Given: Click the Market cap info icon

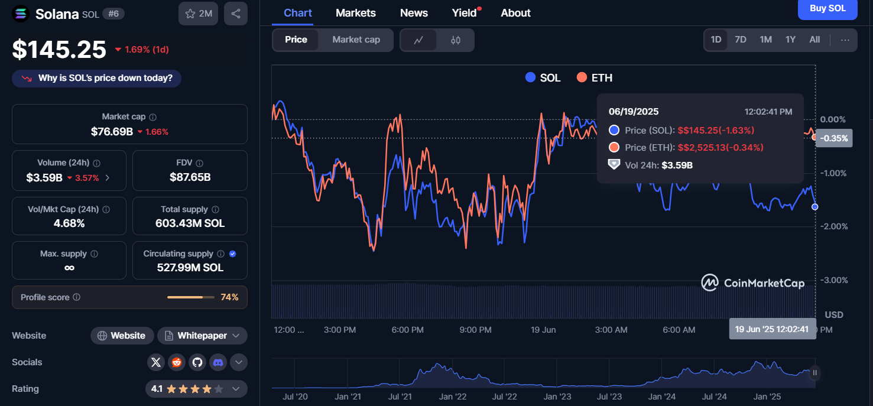Looking at the screenshot, I should [x=153, y=118].
